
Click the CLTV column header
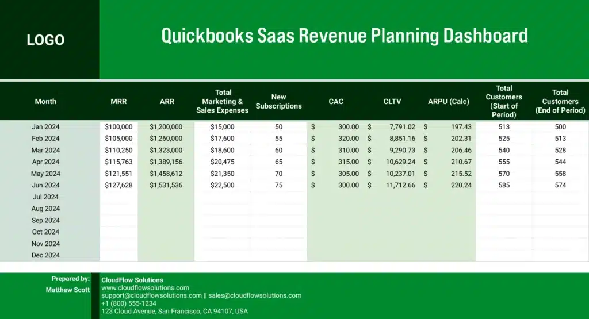click(x=392, y=101)
